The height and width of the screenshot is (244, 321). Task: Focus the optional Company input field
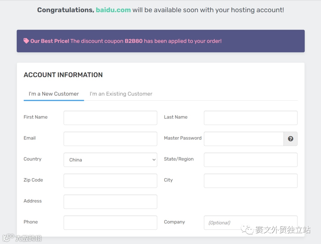(x=251, y=223)
